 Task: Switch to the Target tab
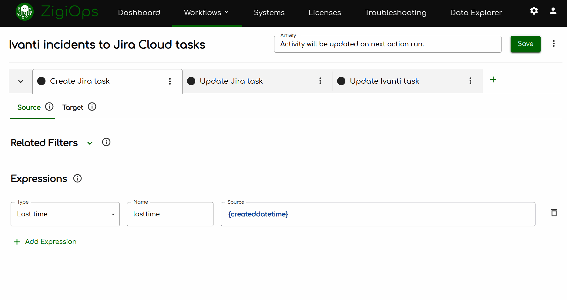(x=73, y=107)
